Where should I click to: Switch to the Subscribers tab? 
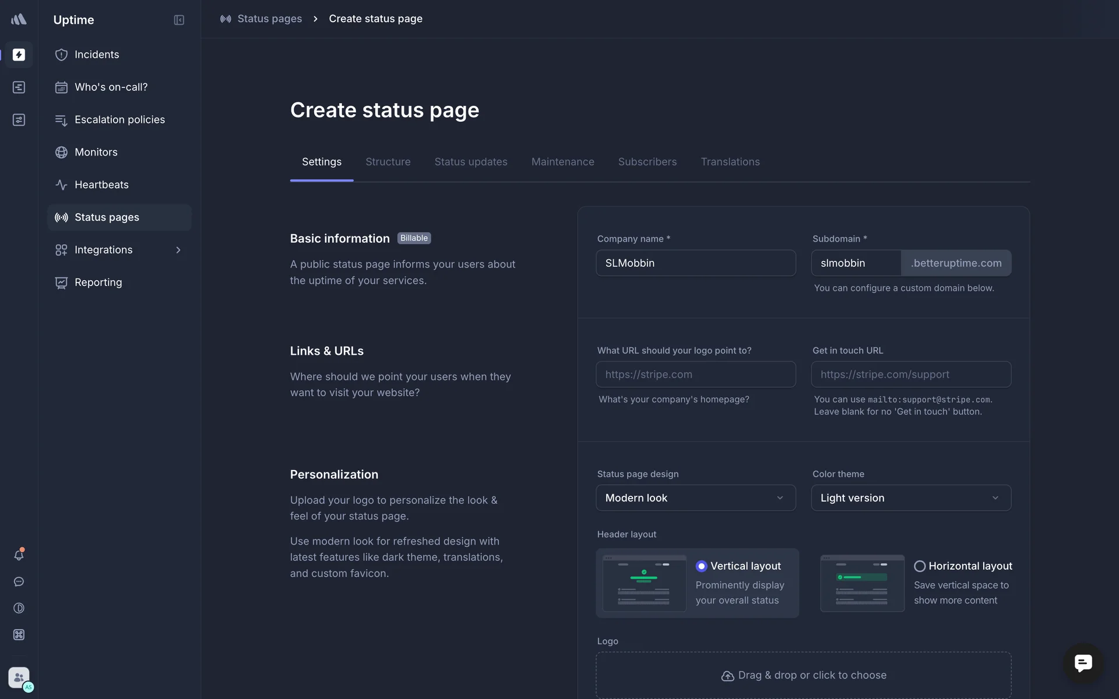pos(647,162)
